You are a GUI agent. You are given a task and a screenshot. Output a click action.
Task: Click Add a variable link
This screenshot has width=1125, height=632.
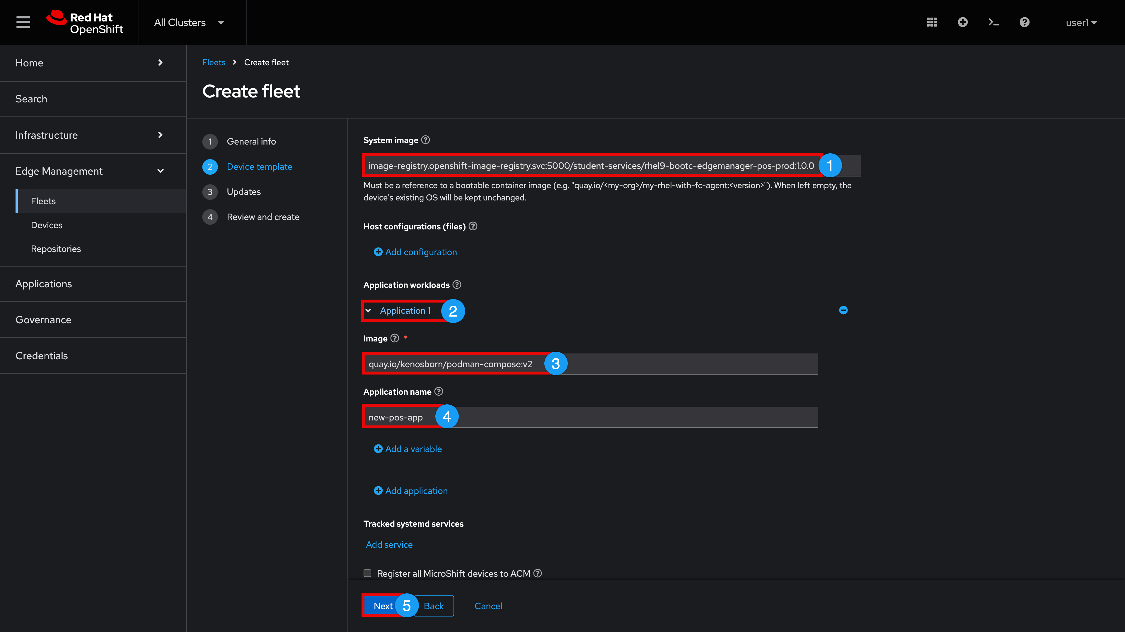pyautogui.click(x=408, y=449)
